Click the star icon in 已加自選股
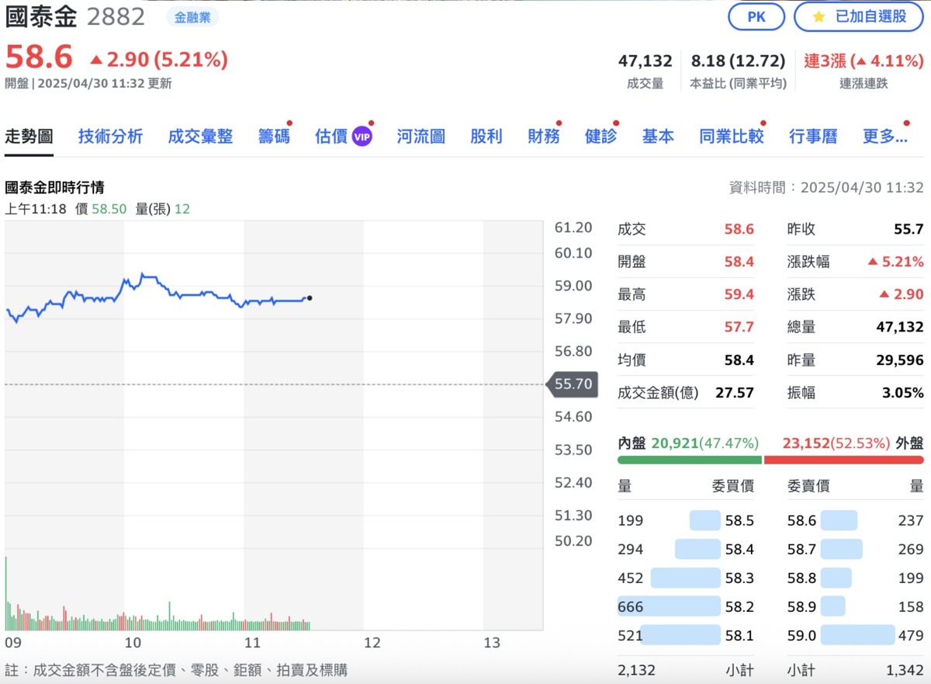 pos(818,16)
